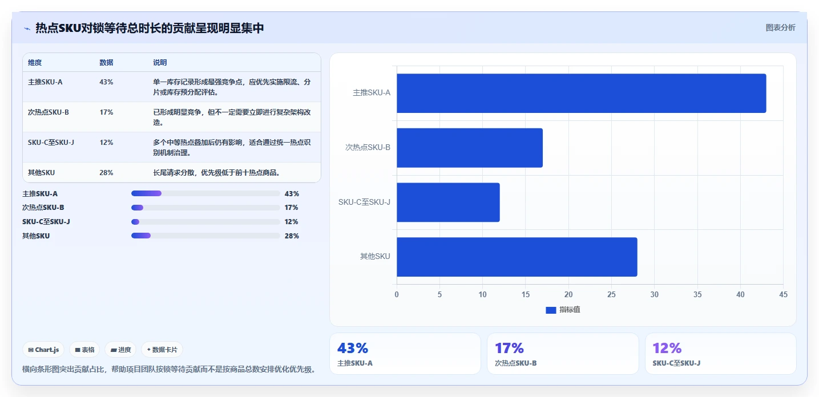Click the 17% value in the table

tap(106, 112)
